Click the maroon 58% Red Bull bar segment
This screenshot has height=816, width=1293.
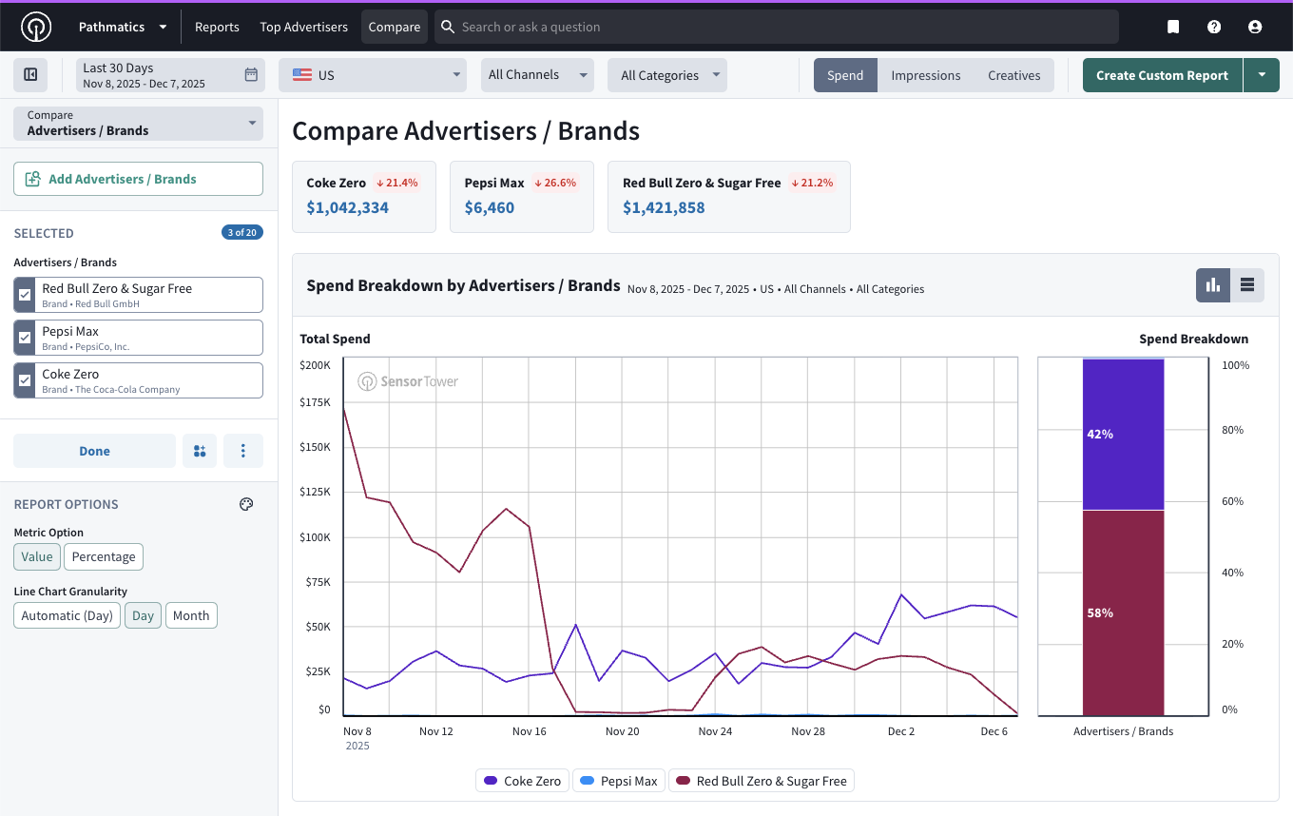(1124, 612)
